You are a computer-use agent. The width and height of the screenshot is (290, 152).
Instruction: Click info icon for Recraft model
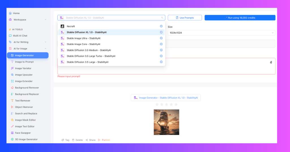coord(161,26)
